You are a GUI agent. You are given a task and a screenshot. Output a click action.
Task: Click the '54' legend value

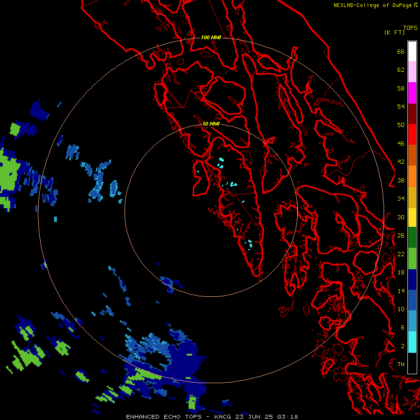(x=401, y=106)
